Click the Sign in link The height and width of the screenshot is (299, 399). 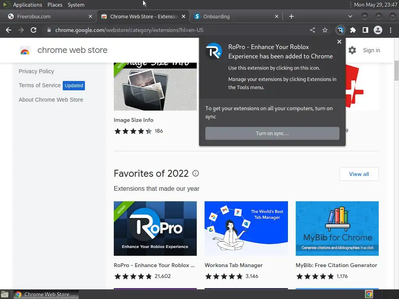[371, 50]
